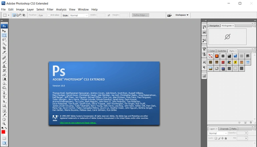Select the Zoom tool
This screenshot has width=257, height=147.
4,124
